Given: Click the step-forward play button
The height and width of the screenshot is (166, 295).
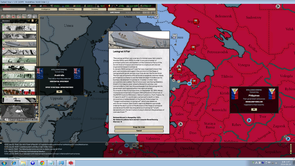Looking at the screenshot, I should 146,13.
